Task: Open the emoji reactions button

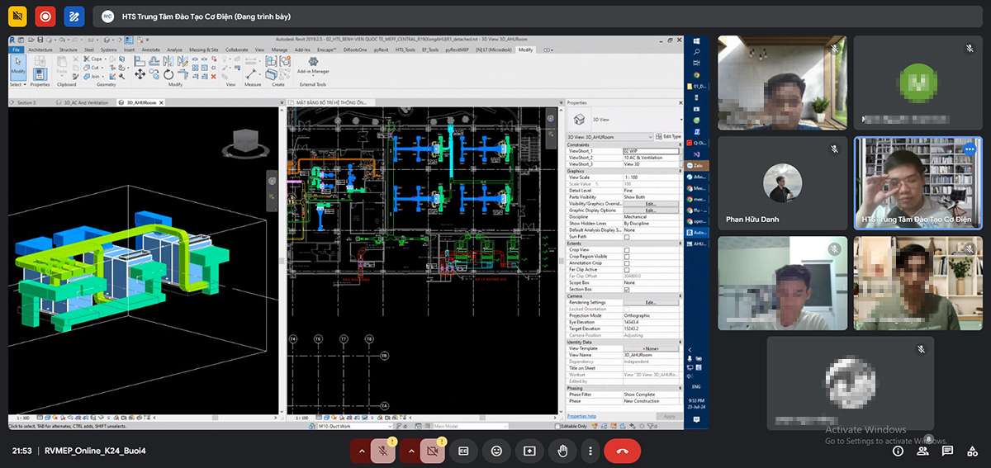Action: pyautogui.click(x=496, y=451)
